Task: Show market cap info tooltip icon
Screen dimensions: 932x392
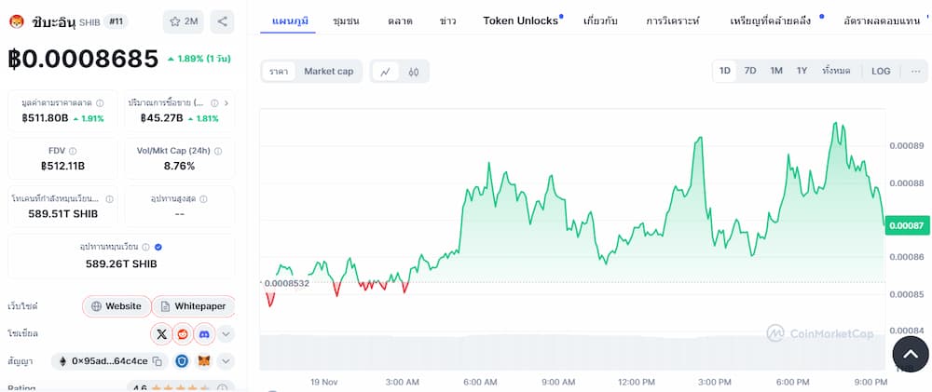Action: [x=100, y=102]
